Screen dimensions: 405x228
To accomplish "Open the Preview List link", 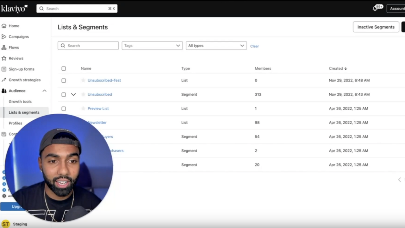I will click(98, 108).
